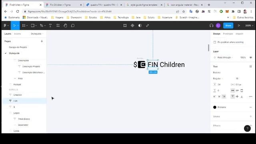
Task: Present prototype with play icon
Action: point(239,26)
